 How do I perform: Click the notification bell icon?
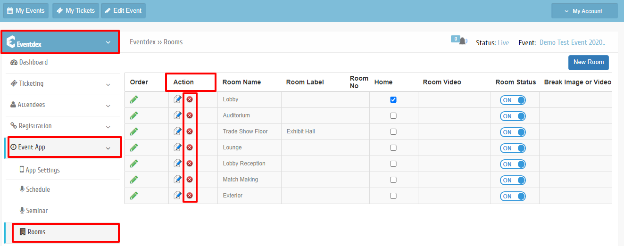tap(463, 41)
